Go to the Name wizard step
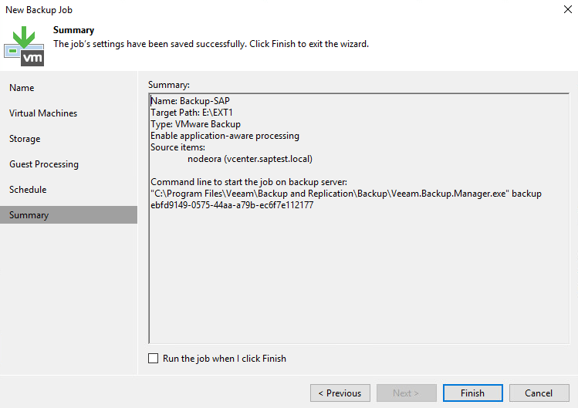Viewport: 578px width, 408px height. pos(22,88)
